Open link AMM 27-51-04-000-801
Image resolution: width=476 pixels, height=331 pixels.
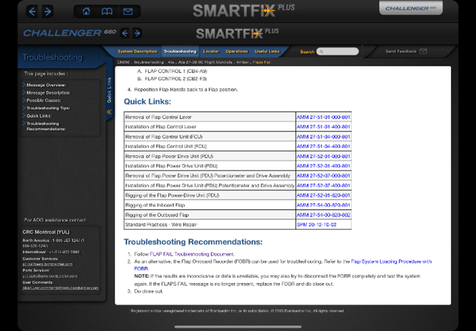[x=323, y=137]
